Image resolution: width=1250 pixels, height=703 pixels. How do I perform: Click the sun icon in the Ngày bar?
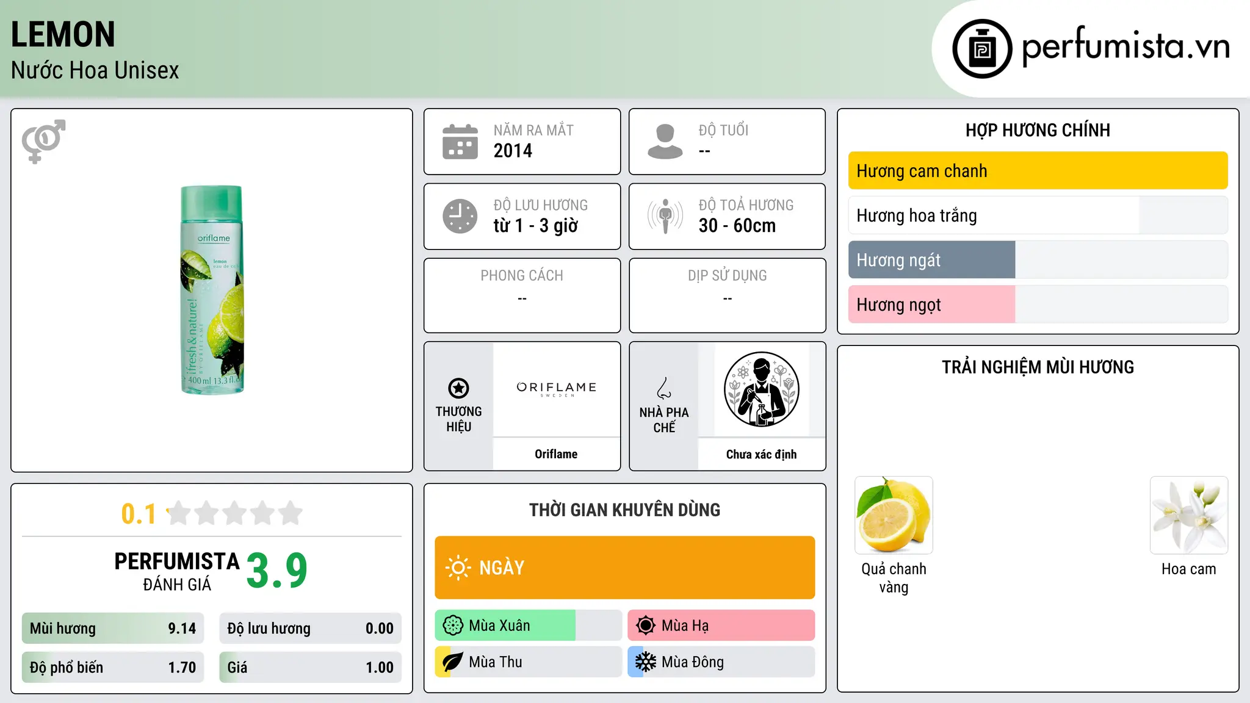[x=458, y=568]
